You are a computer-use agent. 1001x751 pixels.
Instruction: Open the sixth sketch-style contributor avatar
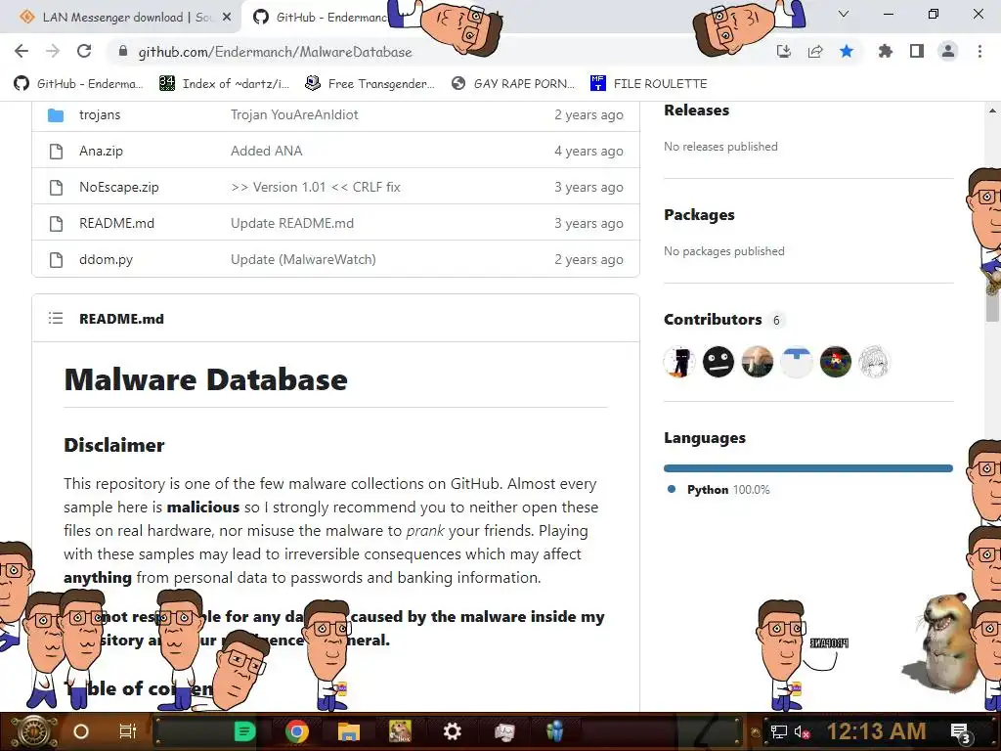tap(874, 362)
